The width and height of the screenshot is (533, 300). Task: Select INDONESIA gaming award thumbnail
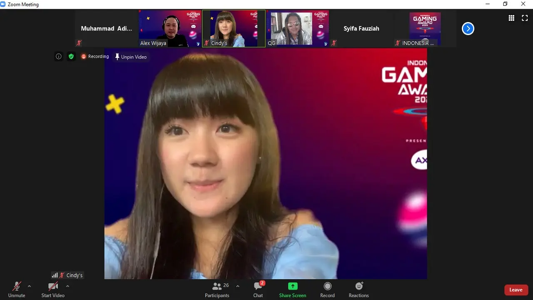click(425, 28)
